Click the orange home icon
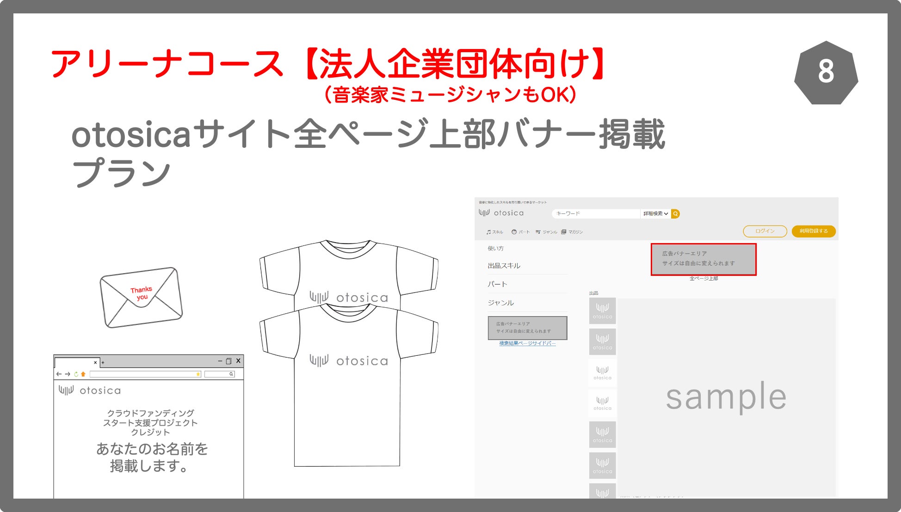901x512 pixels. click(x=83, y=374)
